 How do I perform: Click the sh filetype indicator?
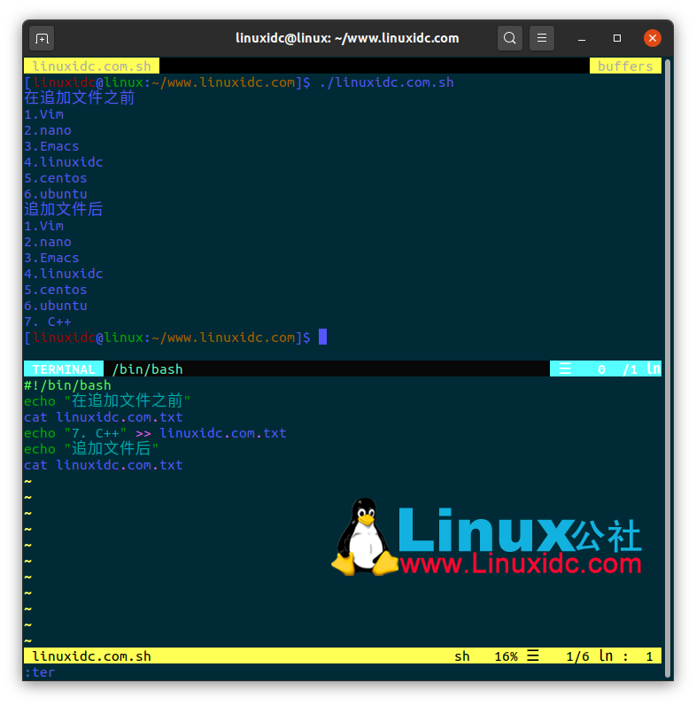click(x=462, y=656)
